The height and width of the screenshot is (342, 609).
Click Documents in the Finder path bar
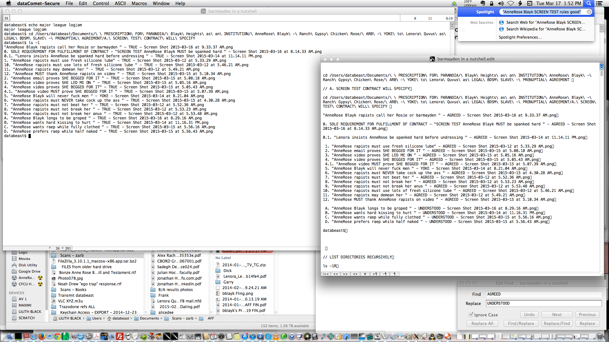[x=149, y=319]
